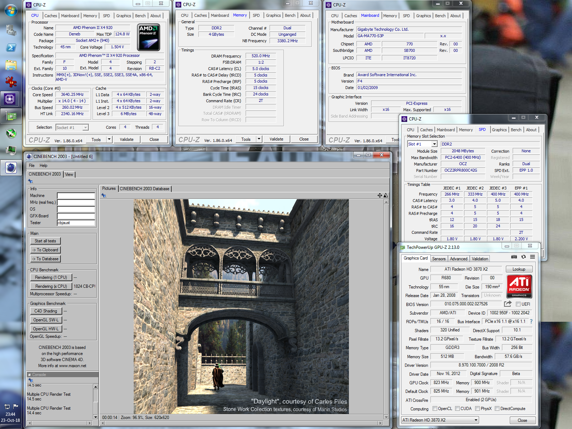Toggle the DirectCompute checkbox in GPU-Z
The width and height of the screenshot is (572, 429).
[x=497, y=409]
